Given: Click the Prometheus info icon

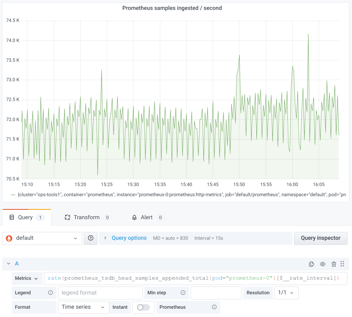Looking at the screenshot, I should pos(214,307).
